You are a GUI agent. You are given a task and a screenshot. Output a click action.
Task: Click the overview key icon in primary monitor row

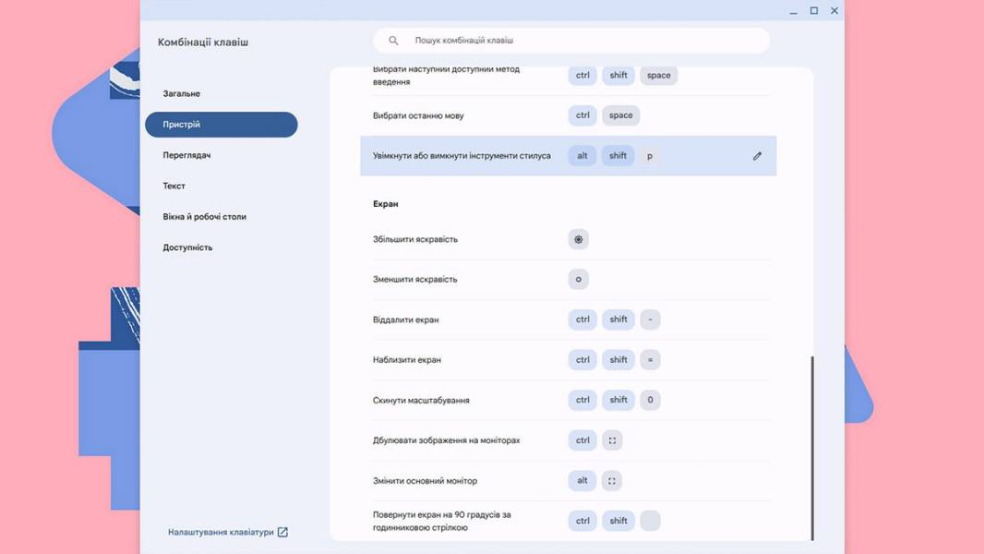[x=612, y=480]
